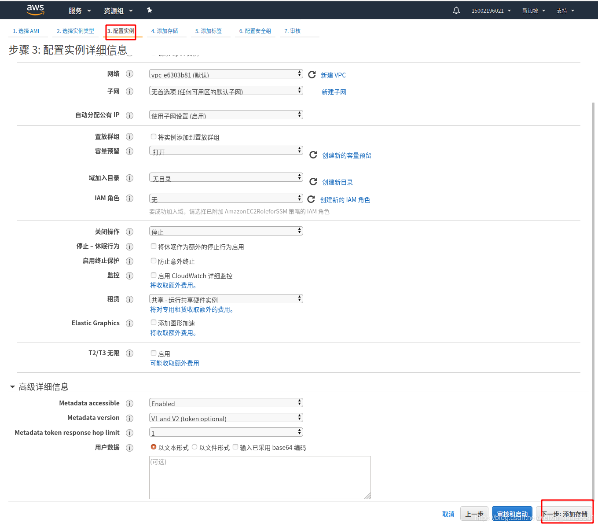The height and width of the screenshot is (526, 598).
Task: Click the info icon for 监控
Action: (130, 276)
